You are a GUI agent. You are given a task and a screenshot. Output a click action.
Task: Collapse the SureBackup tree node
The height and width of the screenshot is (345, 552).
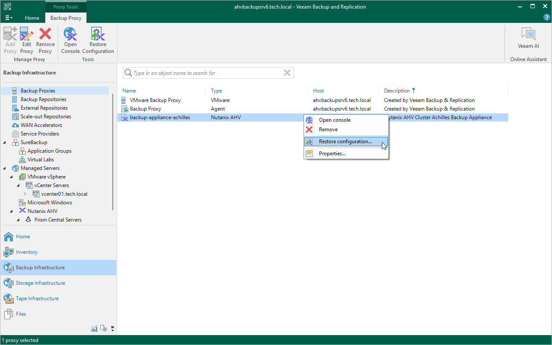tap(5, 142)
